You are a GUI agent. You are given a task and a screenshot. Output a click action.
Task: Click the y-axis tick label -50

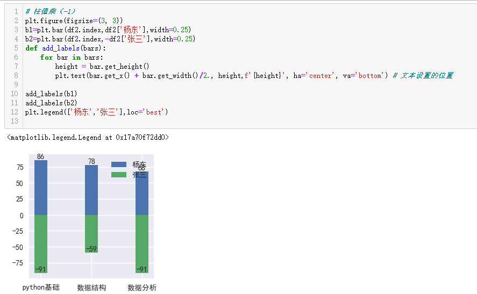(x=18, y=247)
